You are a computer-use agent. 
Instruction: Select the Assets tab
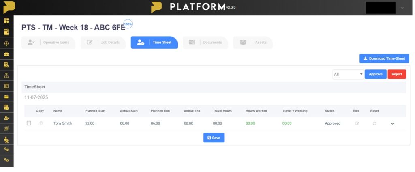tap(253, 43)
